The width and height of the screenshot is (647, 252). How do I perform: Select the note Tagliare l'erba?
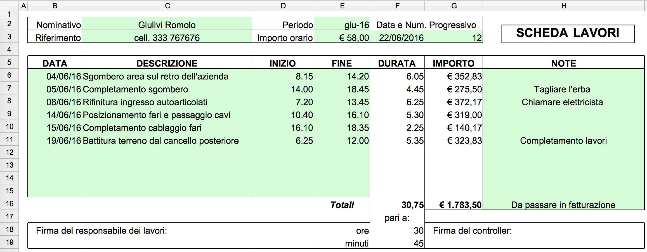(562, 89)
